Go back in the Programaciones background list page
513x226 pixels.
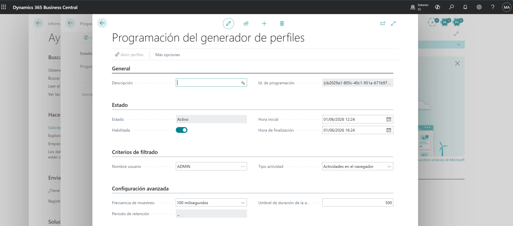pos(70,23)
